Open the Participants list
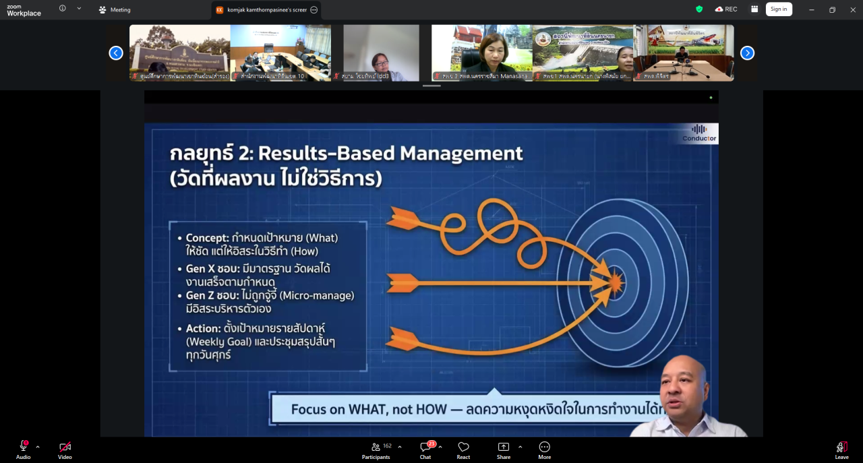Screen dimensions: 863x463 [x=376, y=449]
